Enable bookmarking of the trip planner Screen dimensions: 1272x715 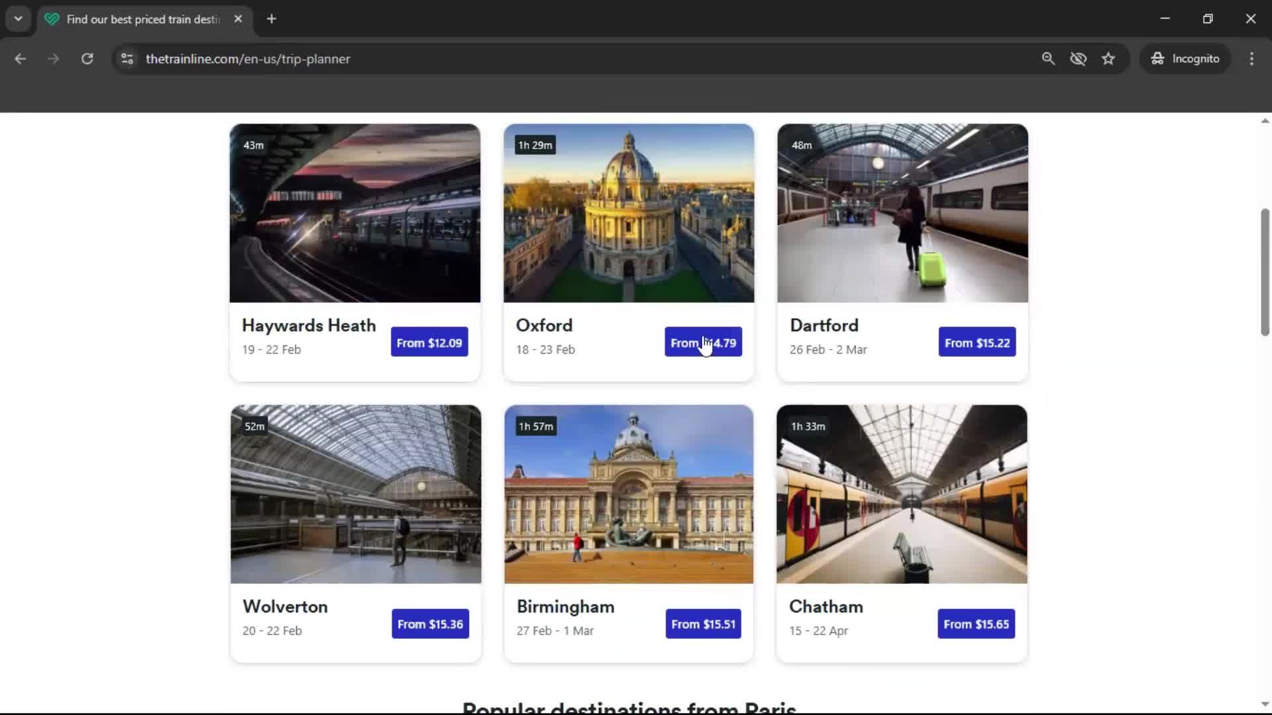tap(1108, 58)
